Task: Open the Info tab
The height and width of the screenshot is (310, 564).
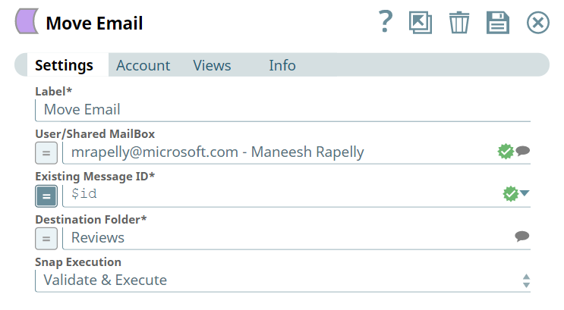Action: click(282, 65)
